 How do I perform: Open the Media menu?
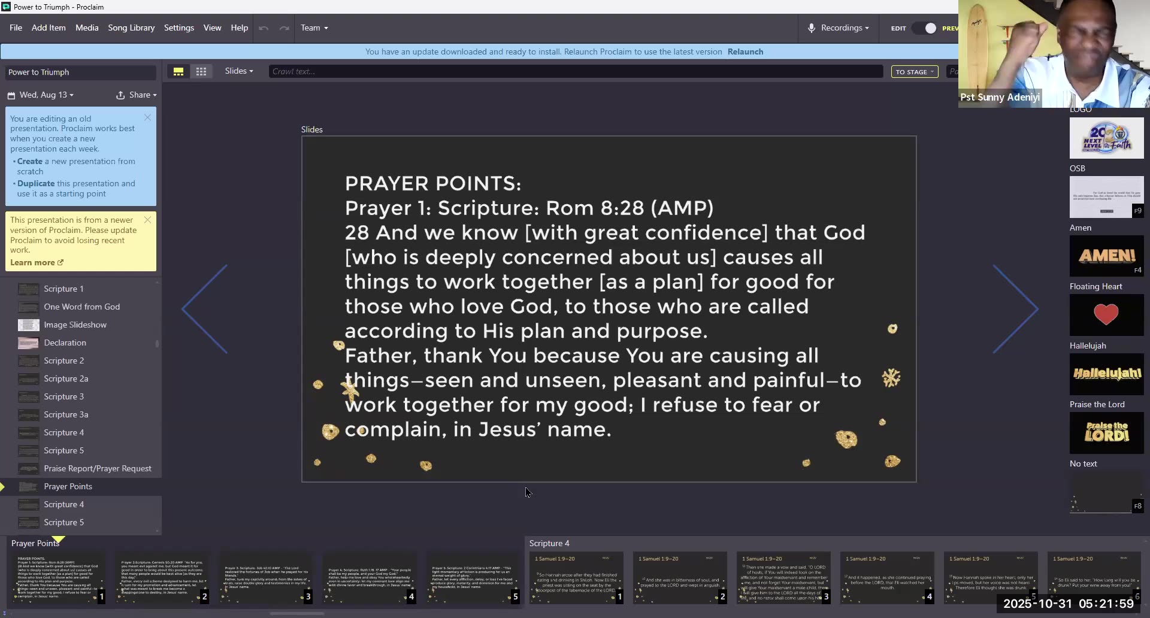87,28
